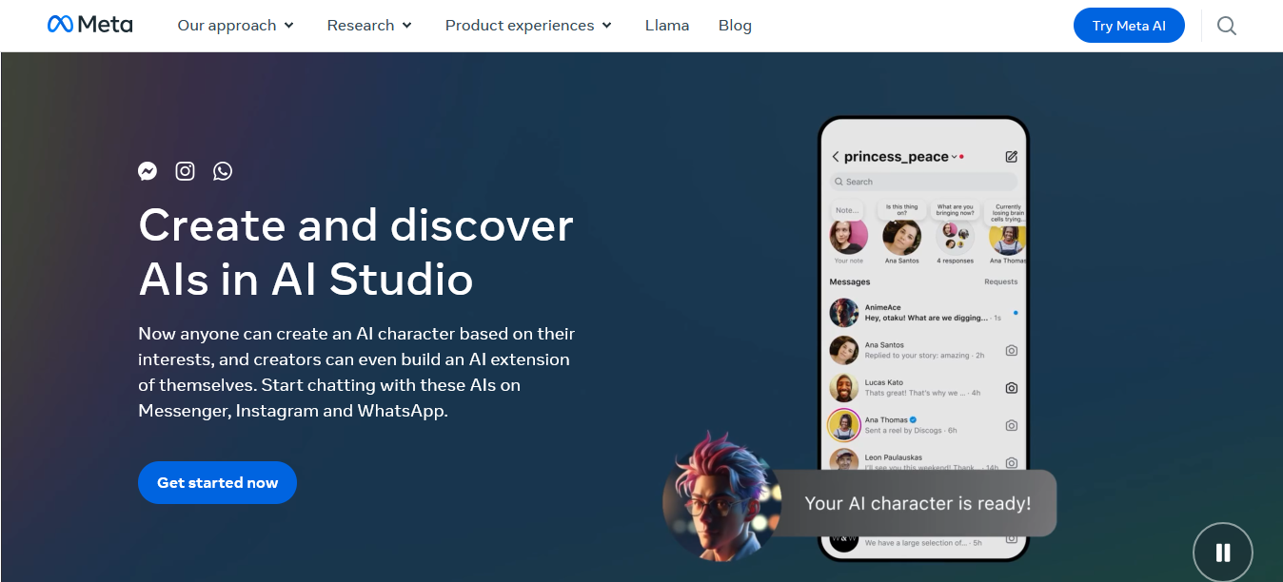Screen dimensions: 1283x582
Task: Click the Try Meta AI button
Action: click(x=1129, y=26)
